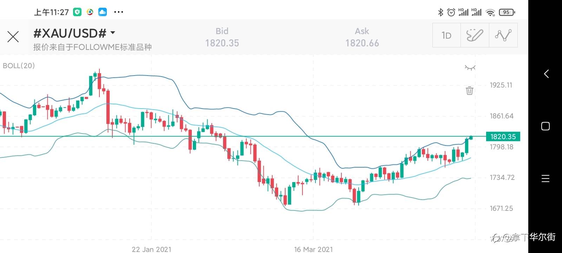Tap the 16 Mar 2021 date marker
This screenshot has width=562, height=253.
[313, 249]
